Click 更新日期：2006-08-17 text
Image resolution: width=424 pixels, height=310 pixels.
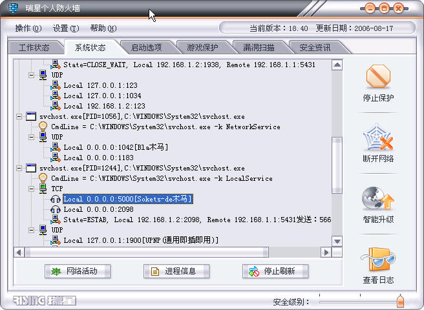pyautogui.click(x=354, y=28)
